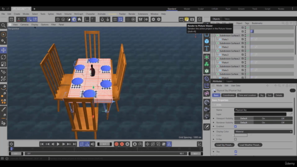The height and width of the screenshot is (167, 297).
Task: Click the Record Active Objects red button
Action: (x=116, y=144)
